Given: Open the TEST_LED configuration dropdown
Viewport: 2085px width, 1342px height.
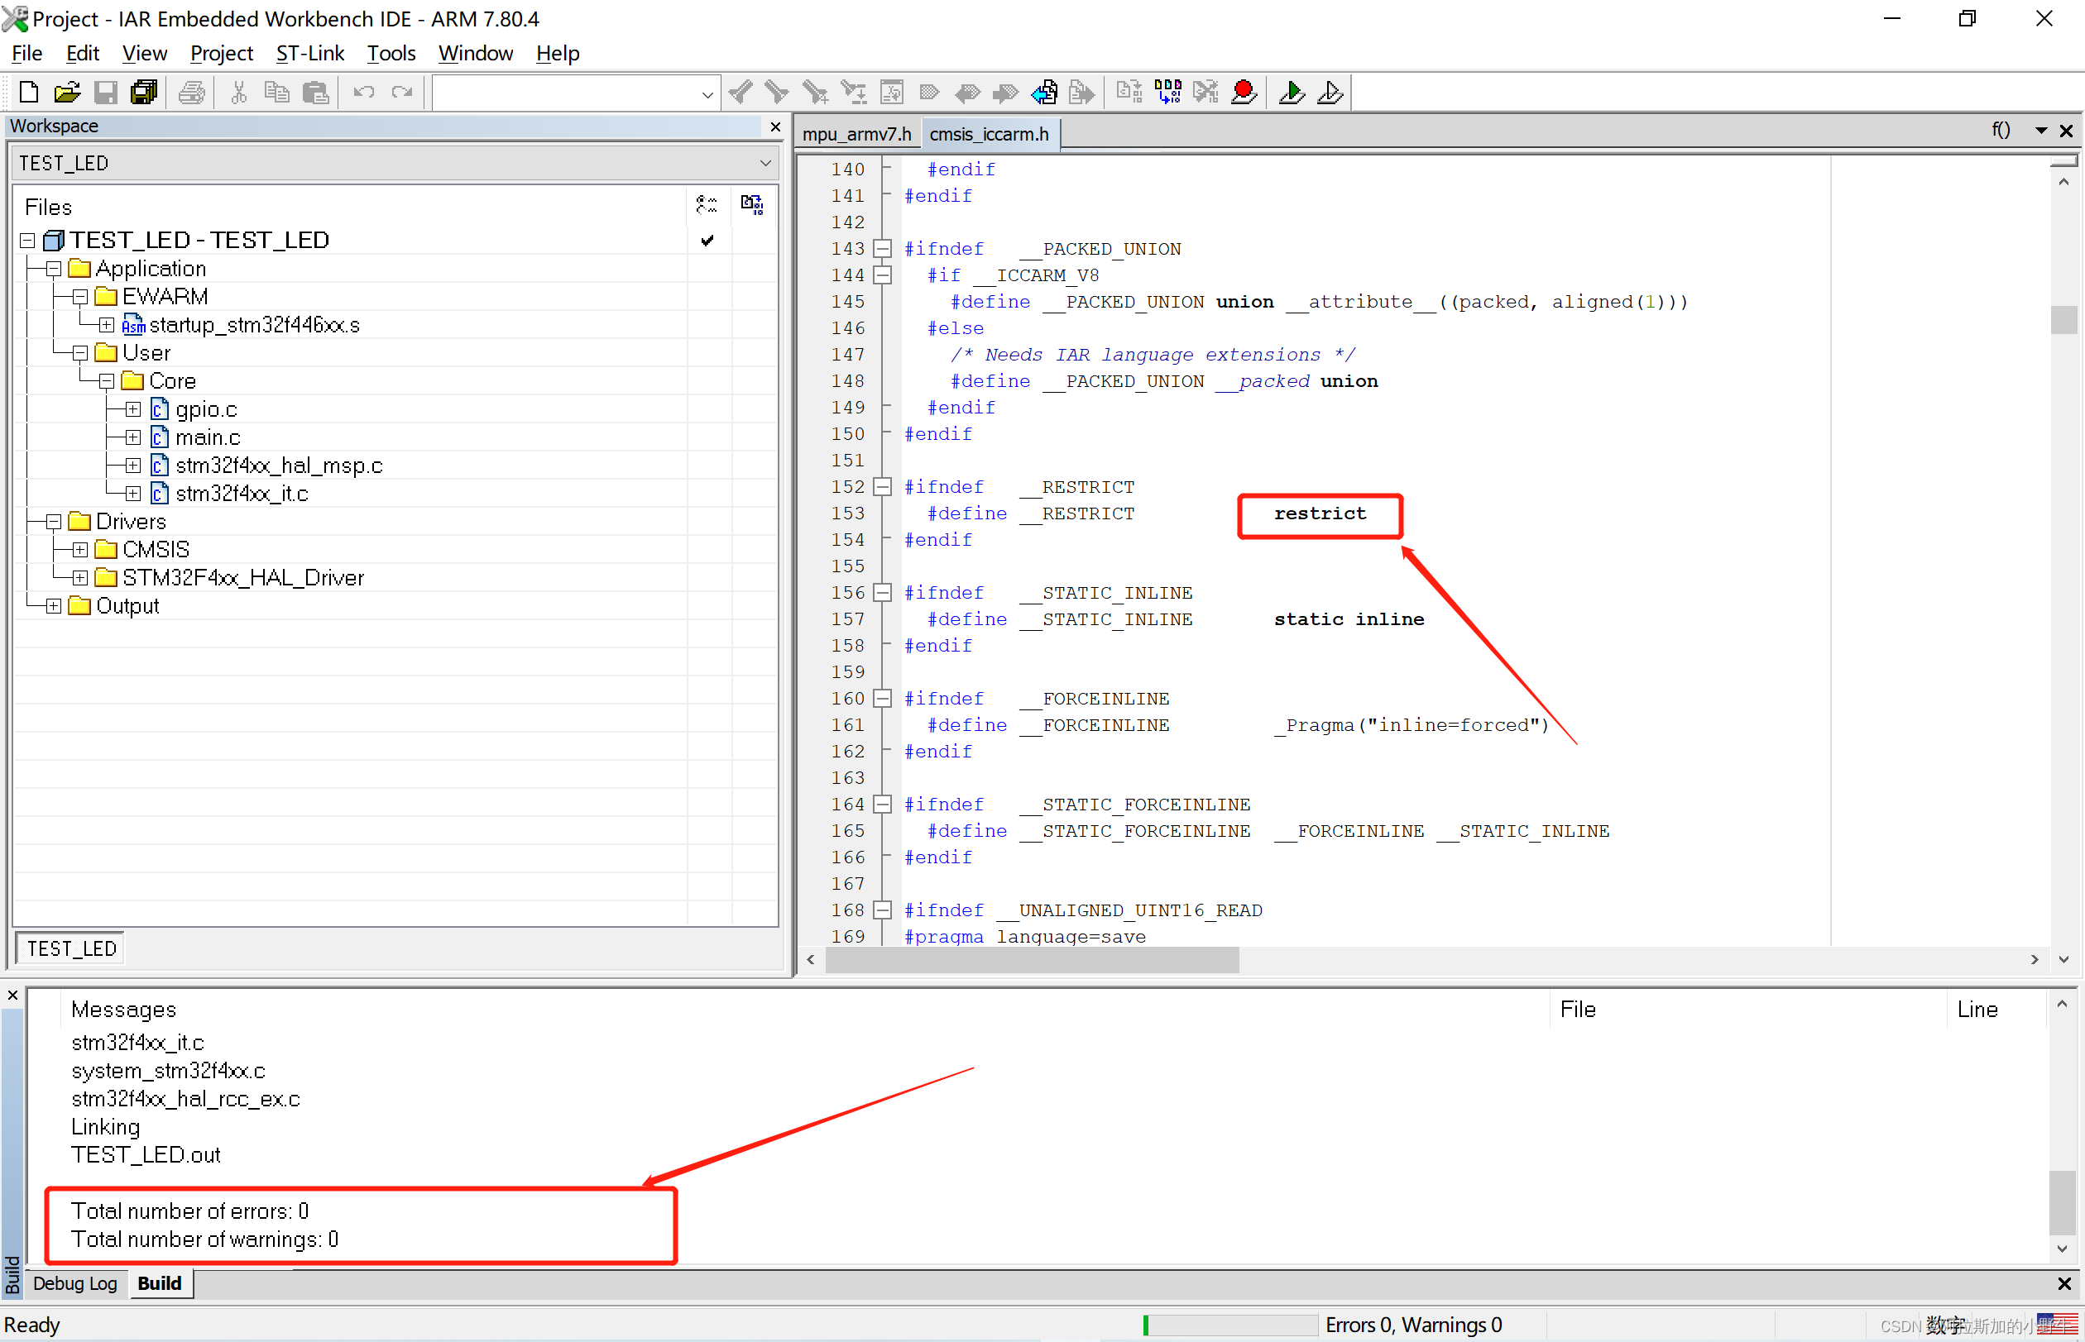Looking at the screenshot, I should click(764, 163).
